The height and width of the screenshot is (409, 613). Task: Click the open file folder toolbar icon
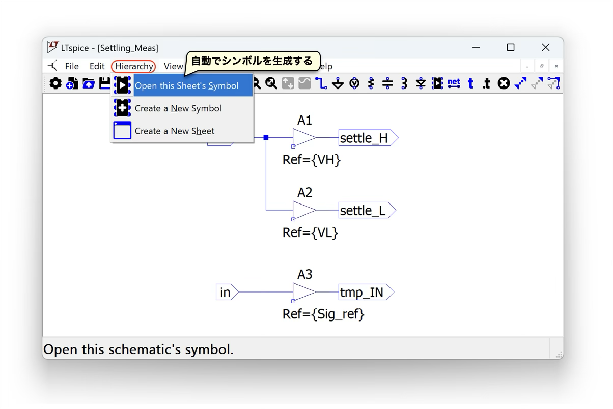(89, 83)
